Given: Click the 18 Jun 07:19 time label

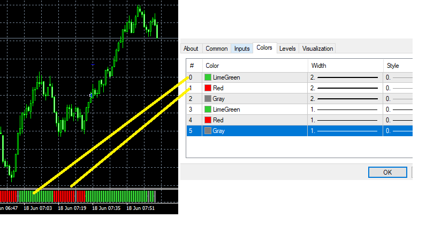Looking at the screenshot, I should (x=72, y=208).
